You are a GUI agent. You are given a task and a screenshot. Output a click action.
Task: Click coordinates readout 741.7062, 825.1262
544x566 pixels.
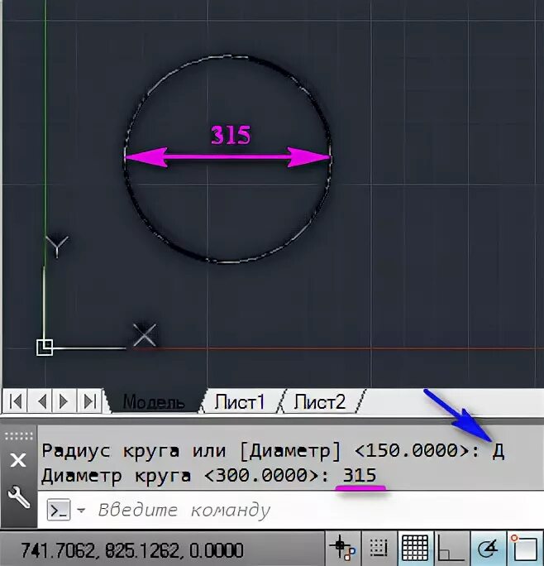pos(132,549)
